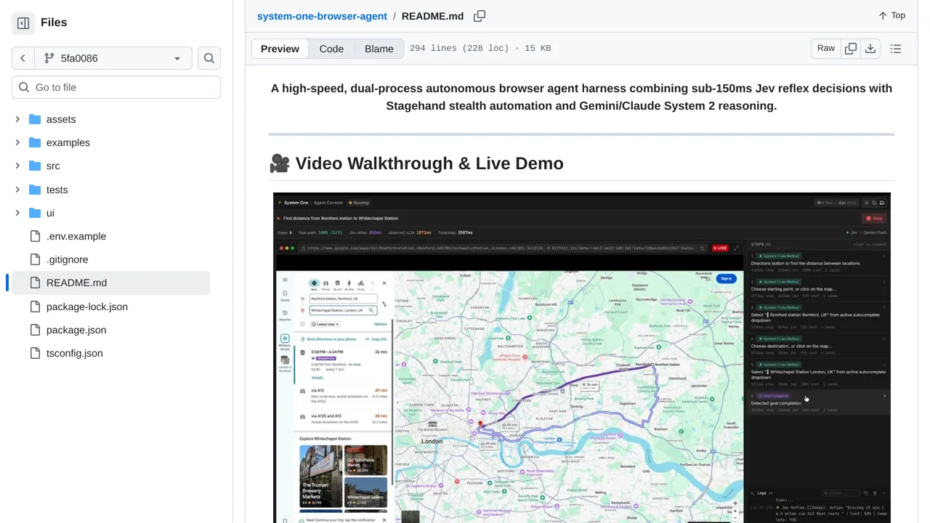
Task: Go back with the left arrow button
Action: pyautogui.click(x=23, y=58)
